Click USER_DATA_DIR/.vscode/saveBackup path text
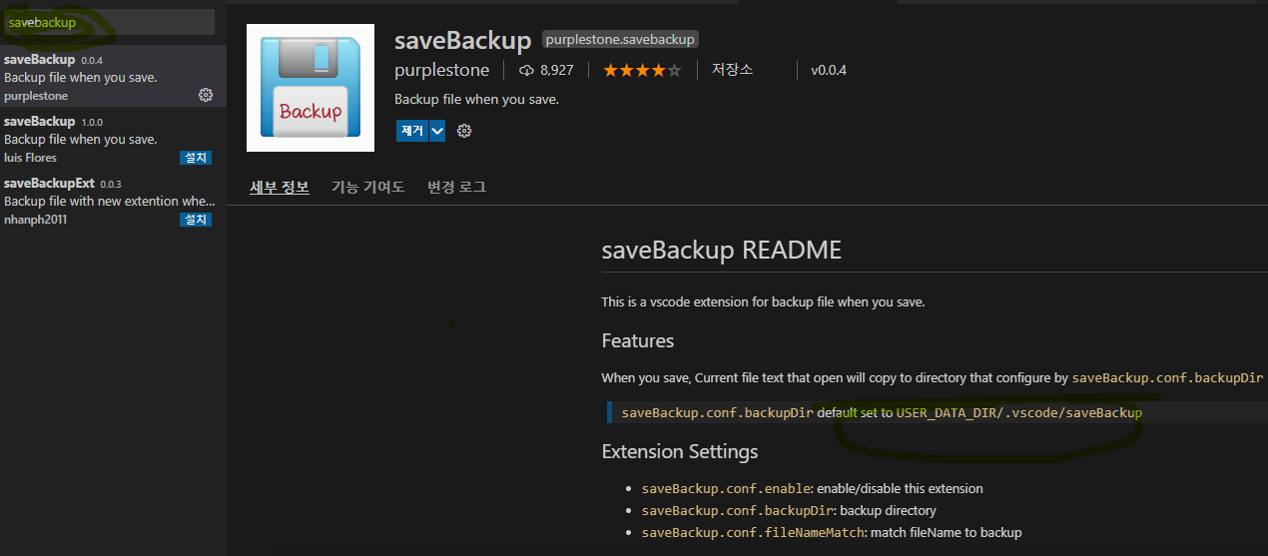This screenshot has width=1268, height=556. 1019,412
